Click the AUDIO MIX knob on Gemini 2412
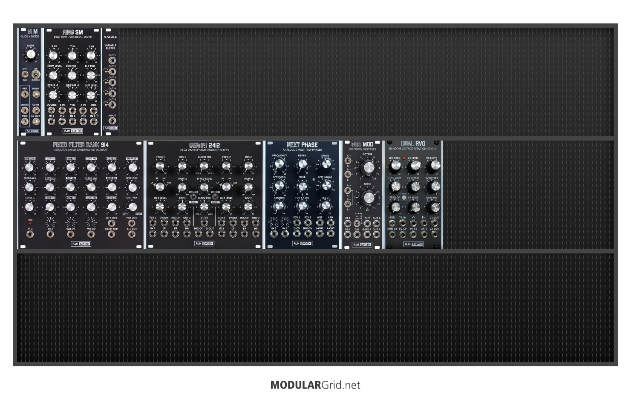Viewport: 631px width, 394px height. [204, 167]
